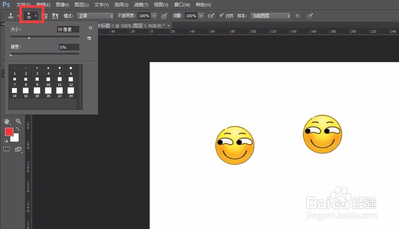399x229 pixels.
Task: Expand the 不透明度 opacity dropdown arrow
Action: click(154, 16)
